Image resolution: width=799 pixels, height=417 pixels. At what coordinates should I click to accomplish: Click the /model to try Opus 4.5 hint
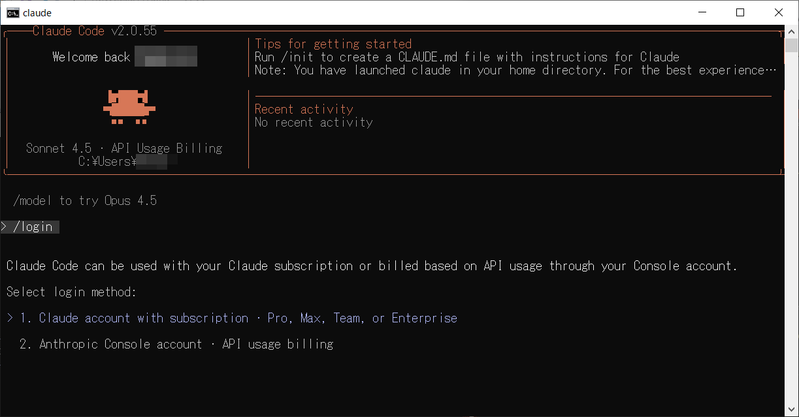click(85, 200)
